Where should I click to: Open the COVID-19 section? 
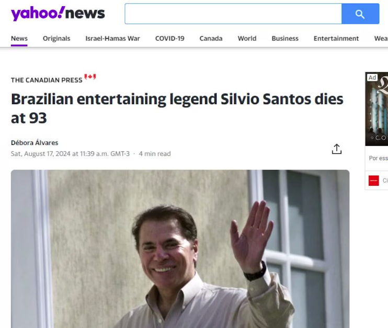[x=170, y=39]
